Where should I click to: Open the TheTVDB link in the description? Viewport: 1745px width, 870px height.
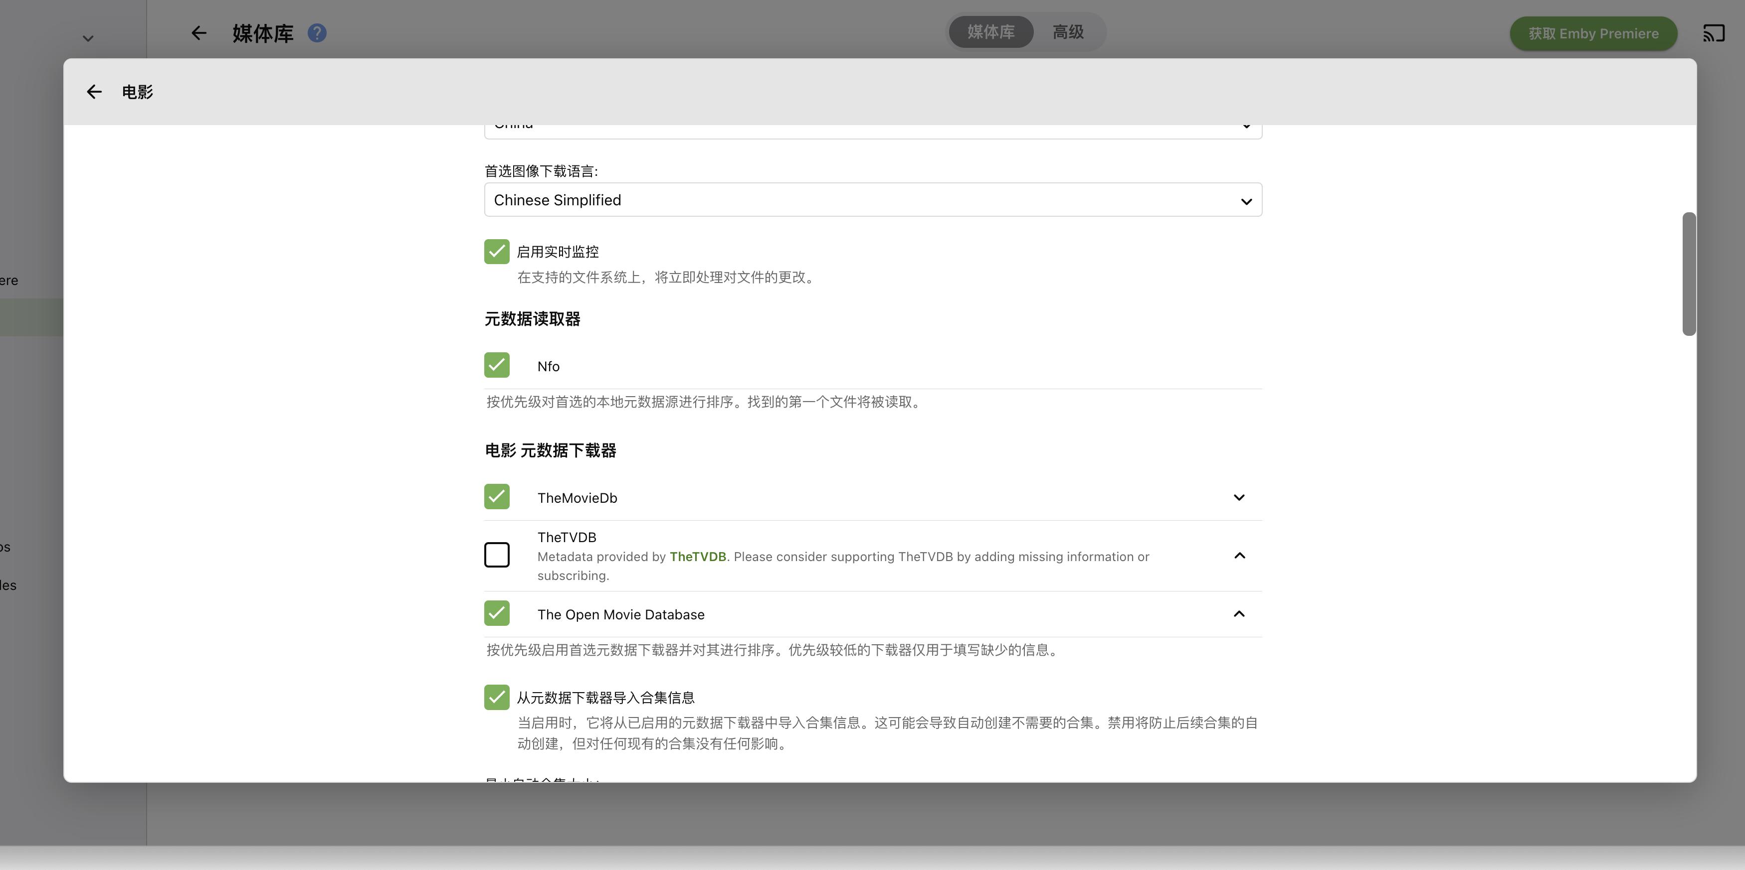click(697, 557)
